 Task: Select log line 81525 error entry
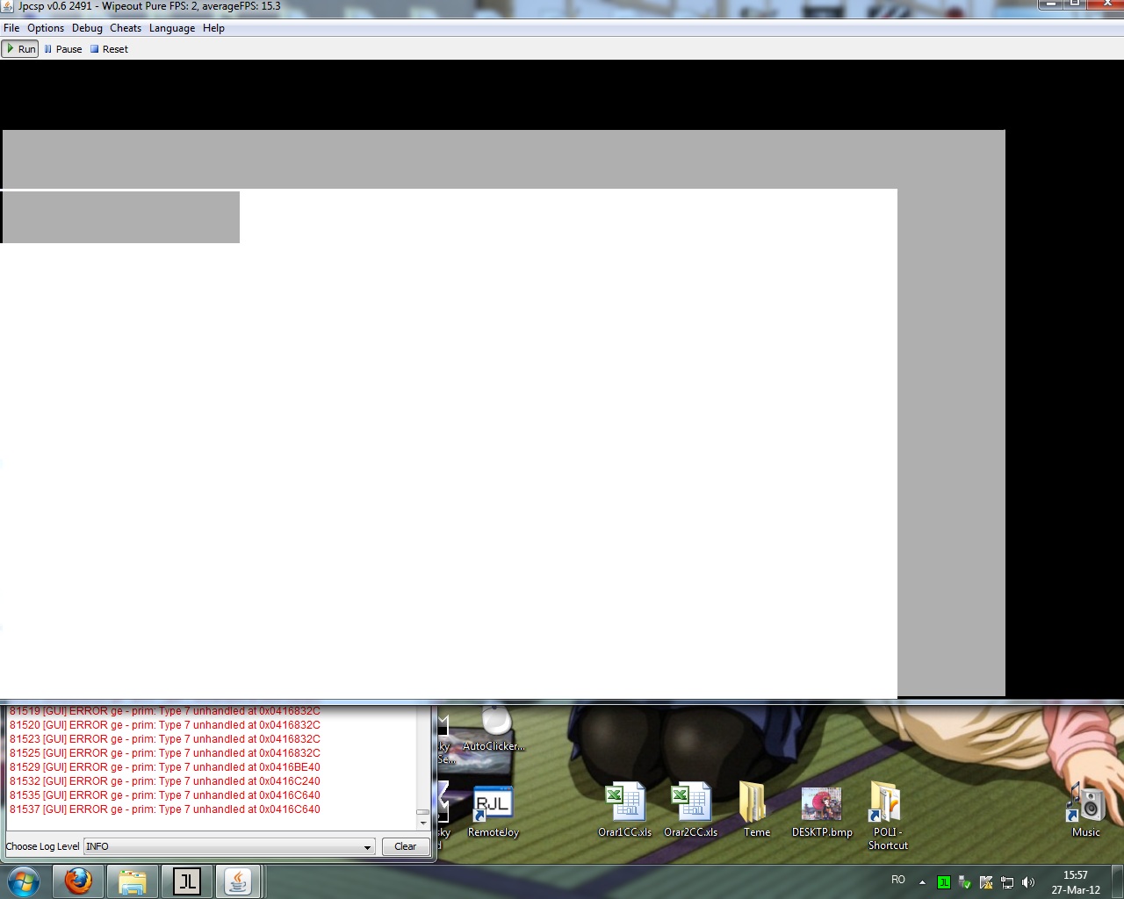pyautogui.click(x=165, y=753)
